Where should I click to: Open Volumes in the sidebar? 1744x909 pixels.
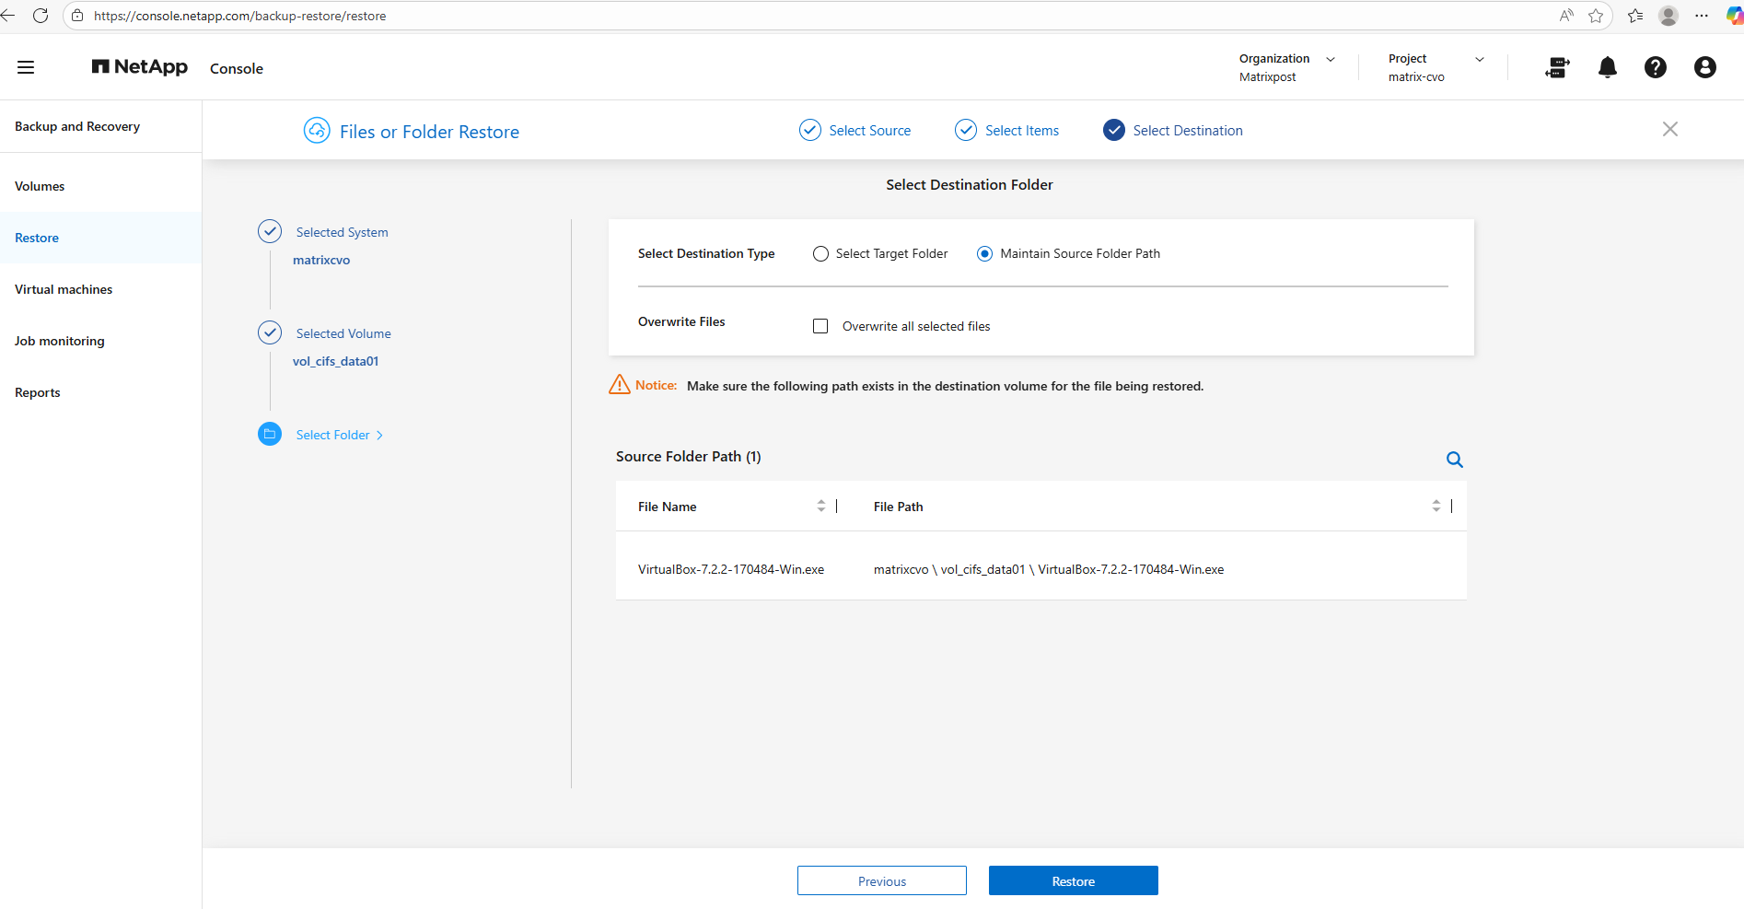40,186
